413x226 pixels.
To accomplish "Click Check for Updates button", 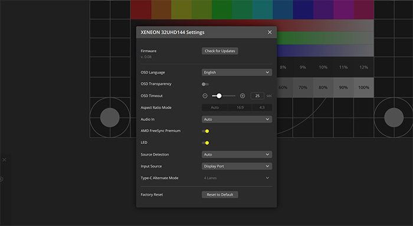I will pos(220,51).
